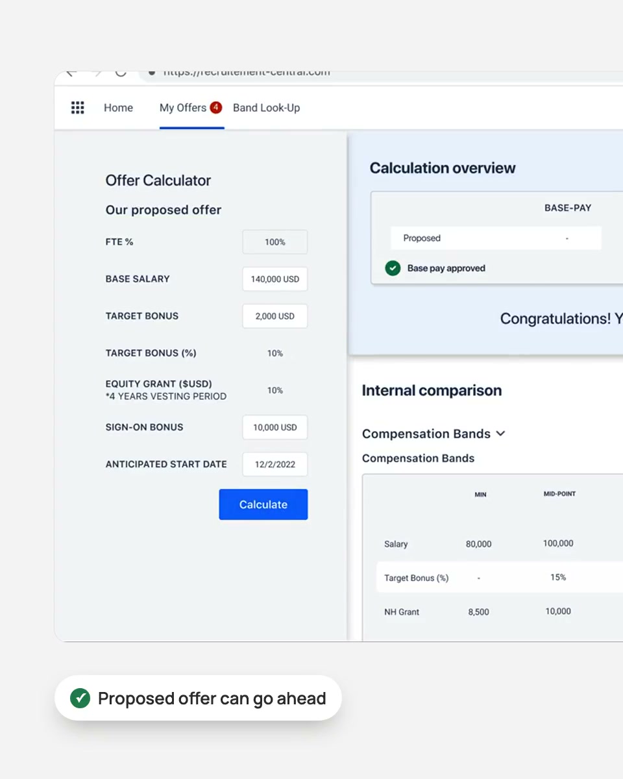Go to the Home tab
The image size is (623, 779).
(x=118, y=108)
